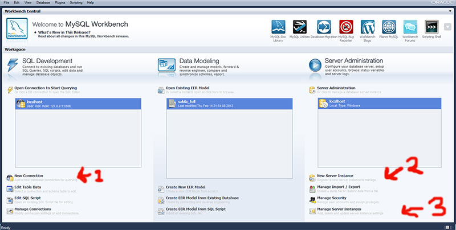The image size is (456, 230).
Task: Collapse the Workbench Central panel arrow
Action: pyautogui.click(x=450, y=11)
